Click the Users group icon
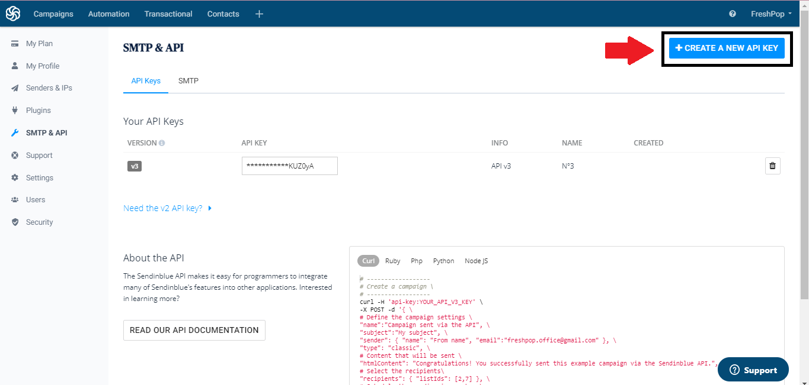The width and height of the screenshot is (809, 385). (x=15, y=200)
